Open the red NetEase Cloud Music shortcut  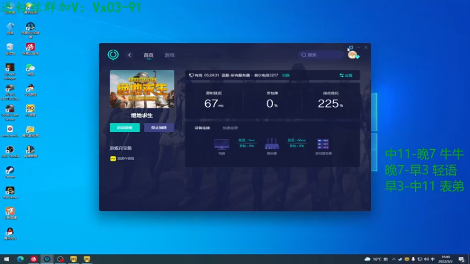tap(31, 49)
